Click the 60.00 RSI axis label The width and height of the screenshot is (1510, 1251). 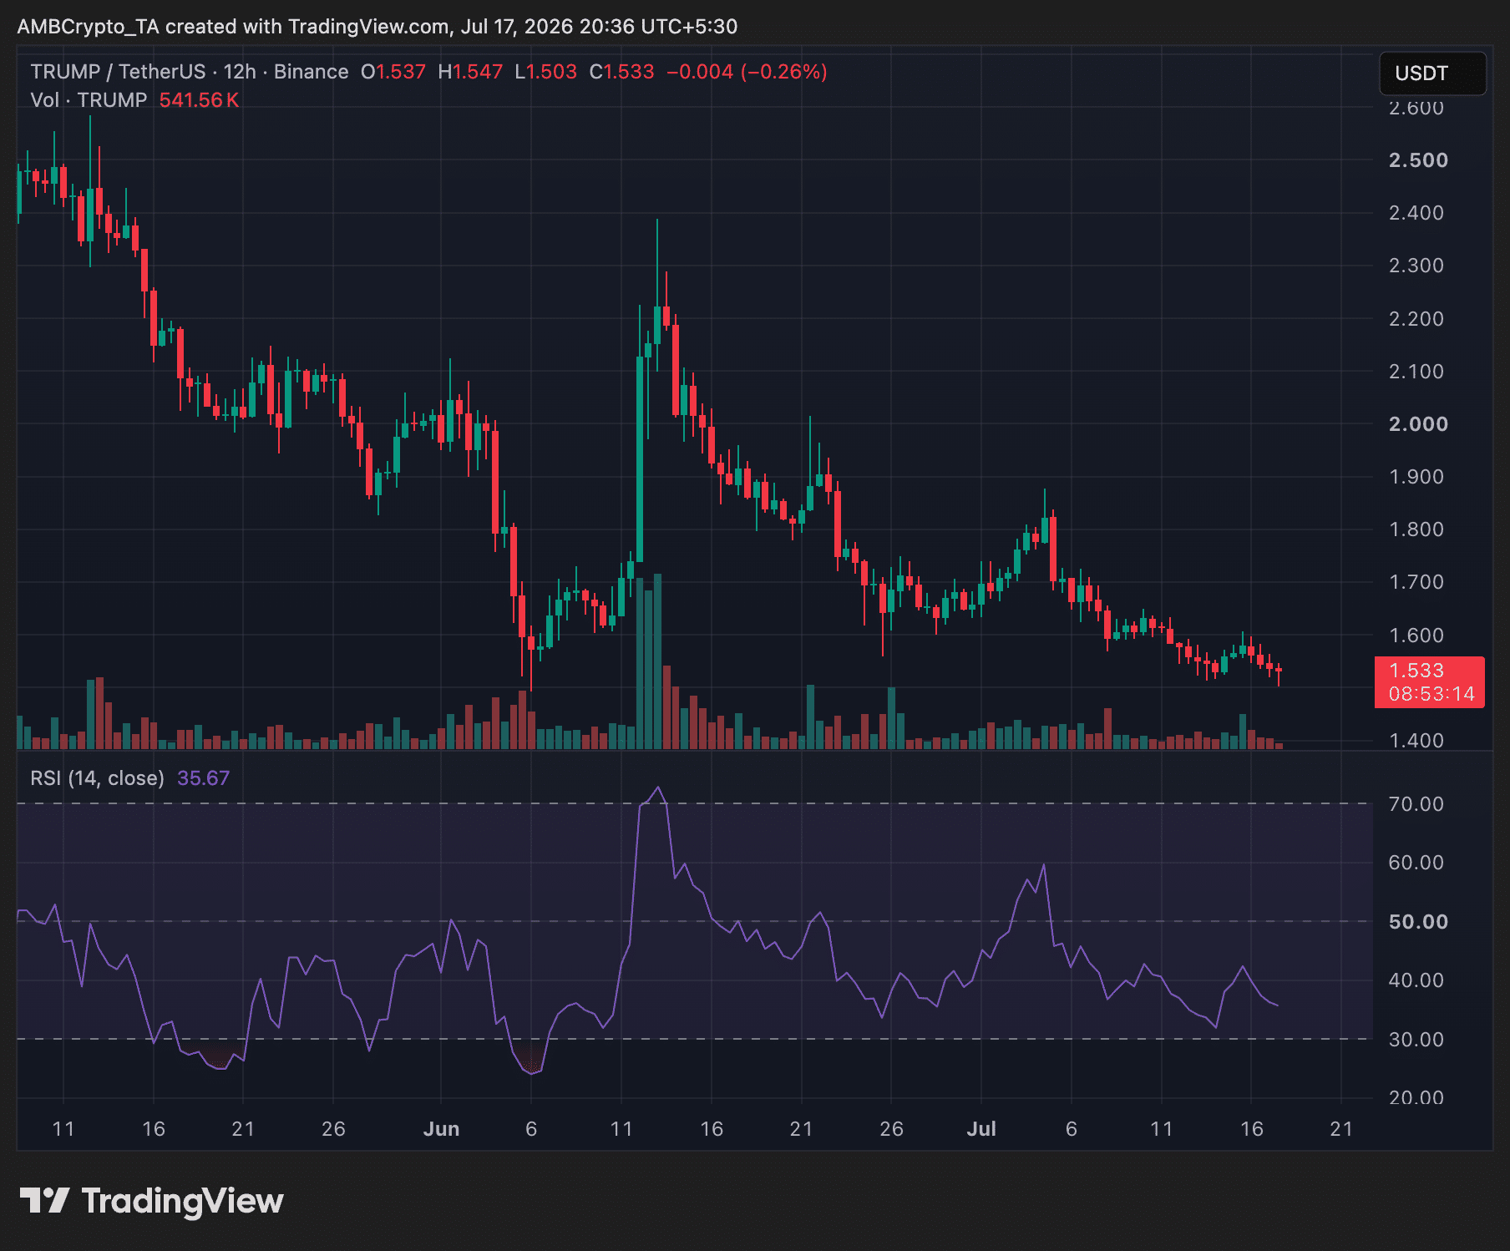coord(1416,863)
